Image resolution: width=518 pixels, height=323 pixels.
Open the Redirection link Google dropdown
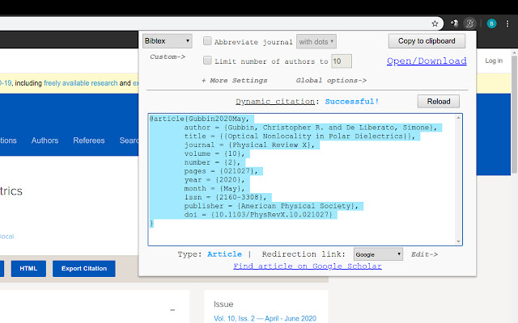click(378, 254)
